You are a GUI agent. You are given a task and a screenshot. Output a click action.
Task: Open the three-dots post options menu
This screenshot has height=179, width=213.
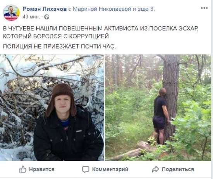(204, 8)
